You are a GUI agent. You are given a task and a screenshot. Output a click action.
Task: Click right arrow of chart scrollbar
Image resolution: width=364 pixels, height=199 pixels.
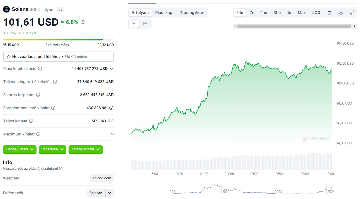coord(355,26)
